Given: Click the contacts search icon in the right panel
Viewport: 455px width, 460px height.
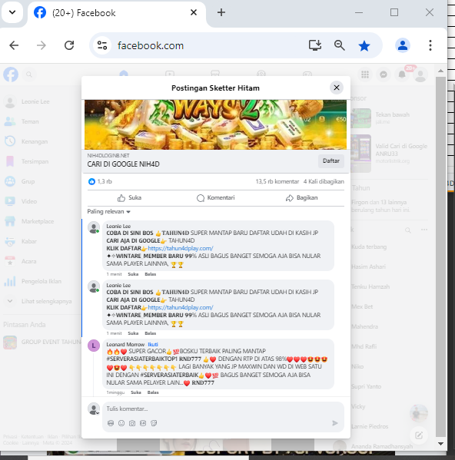Looking at the screenshot, I should click(x=408, y=230).
